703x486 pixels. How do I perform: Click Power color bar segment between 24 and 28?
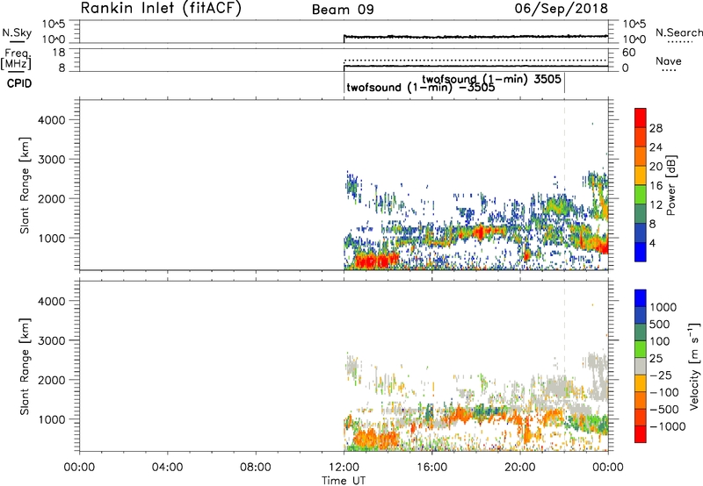click(641, 138)
